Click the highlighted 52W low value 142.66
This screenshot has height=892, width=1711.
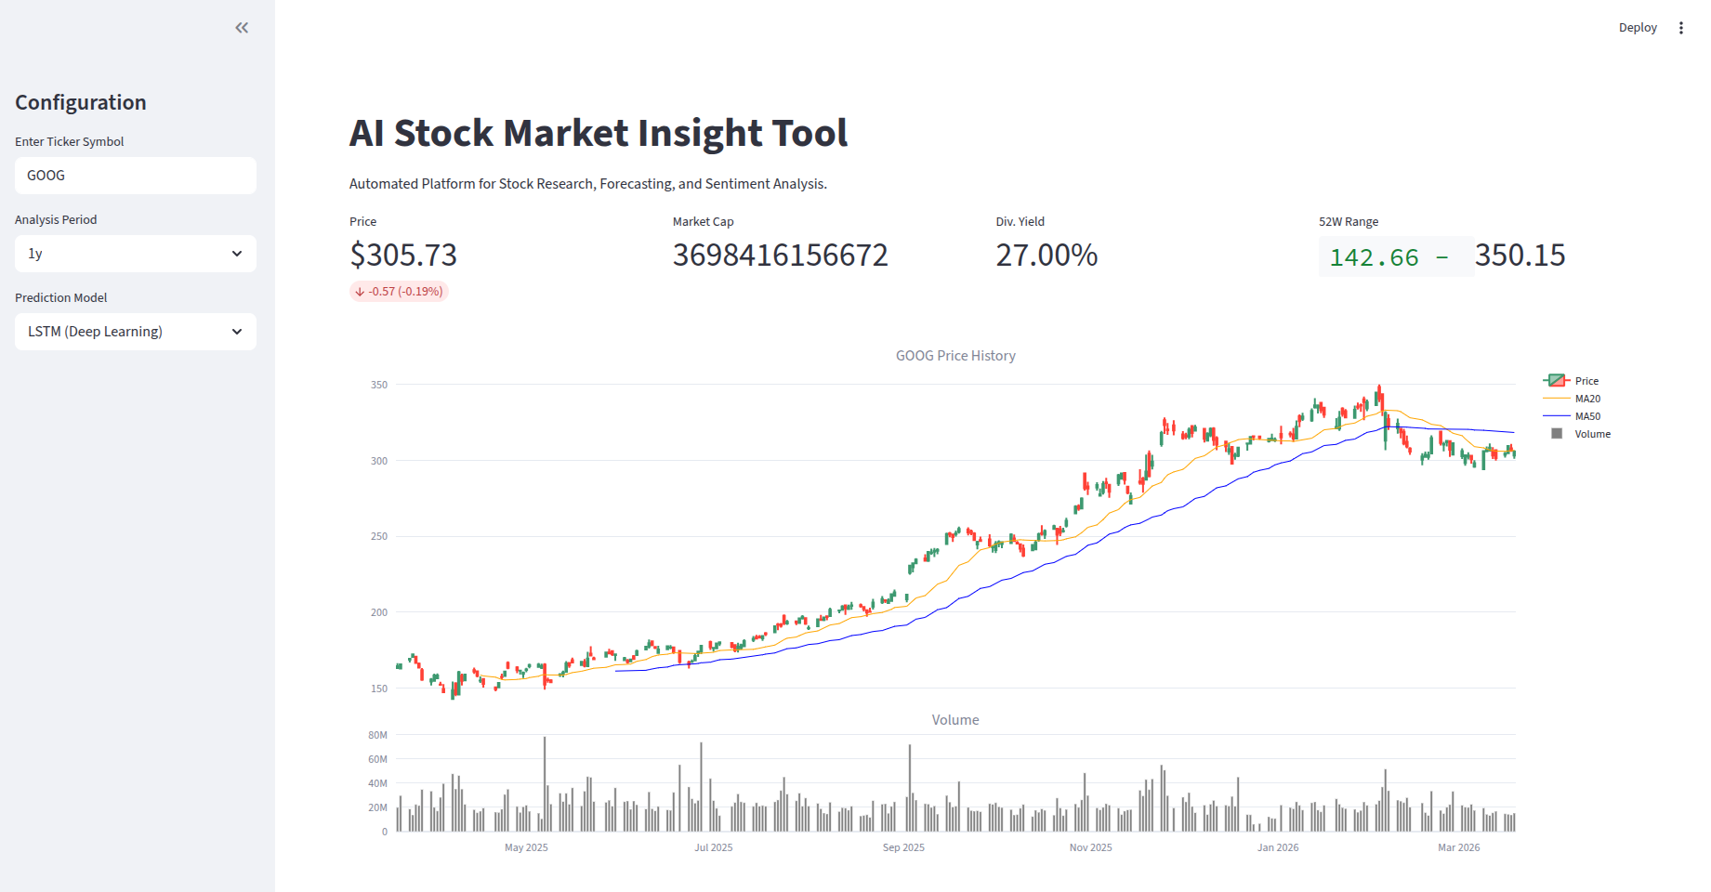click(x=1374, y=257)
